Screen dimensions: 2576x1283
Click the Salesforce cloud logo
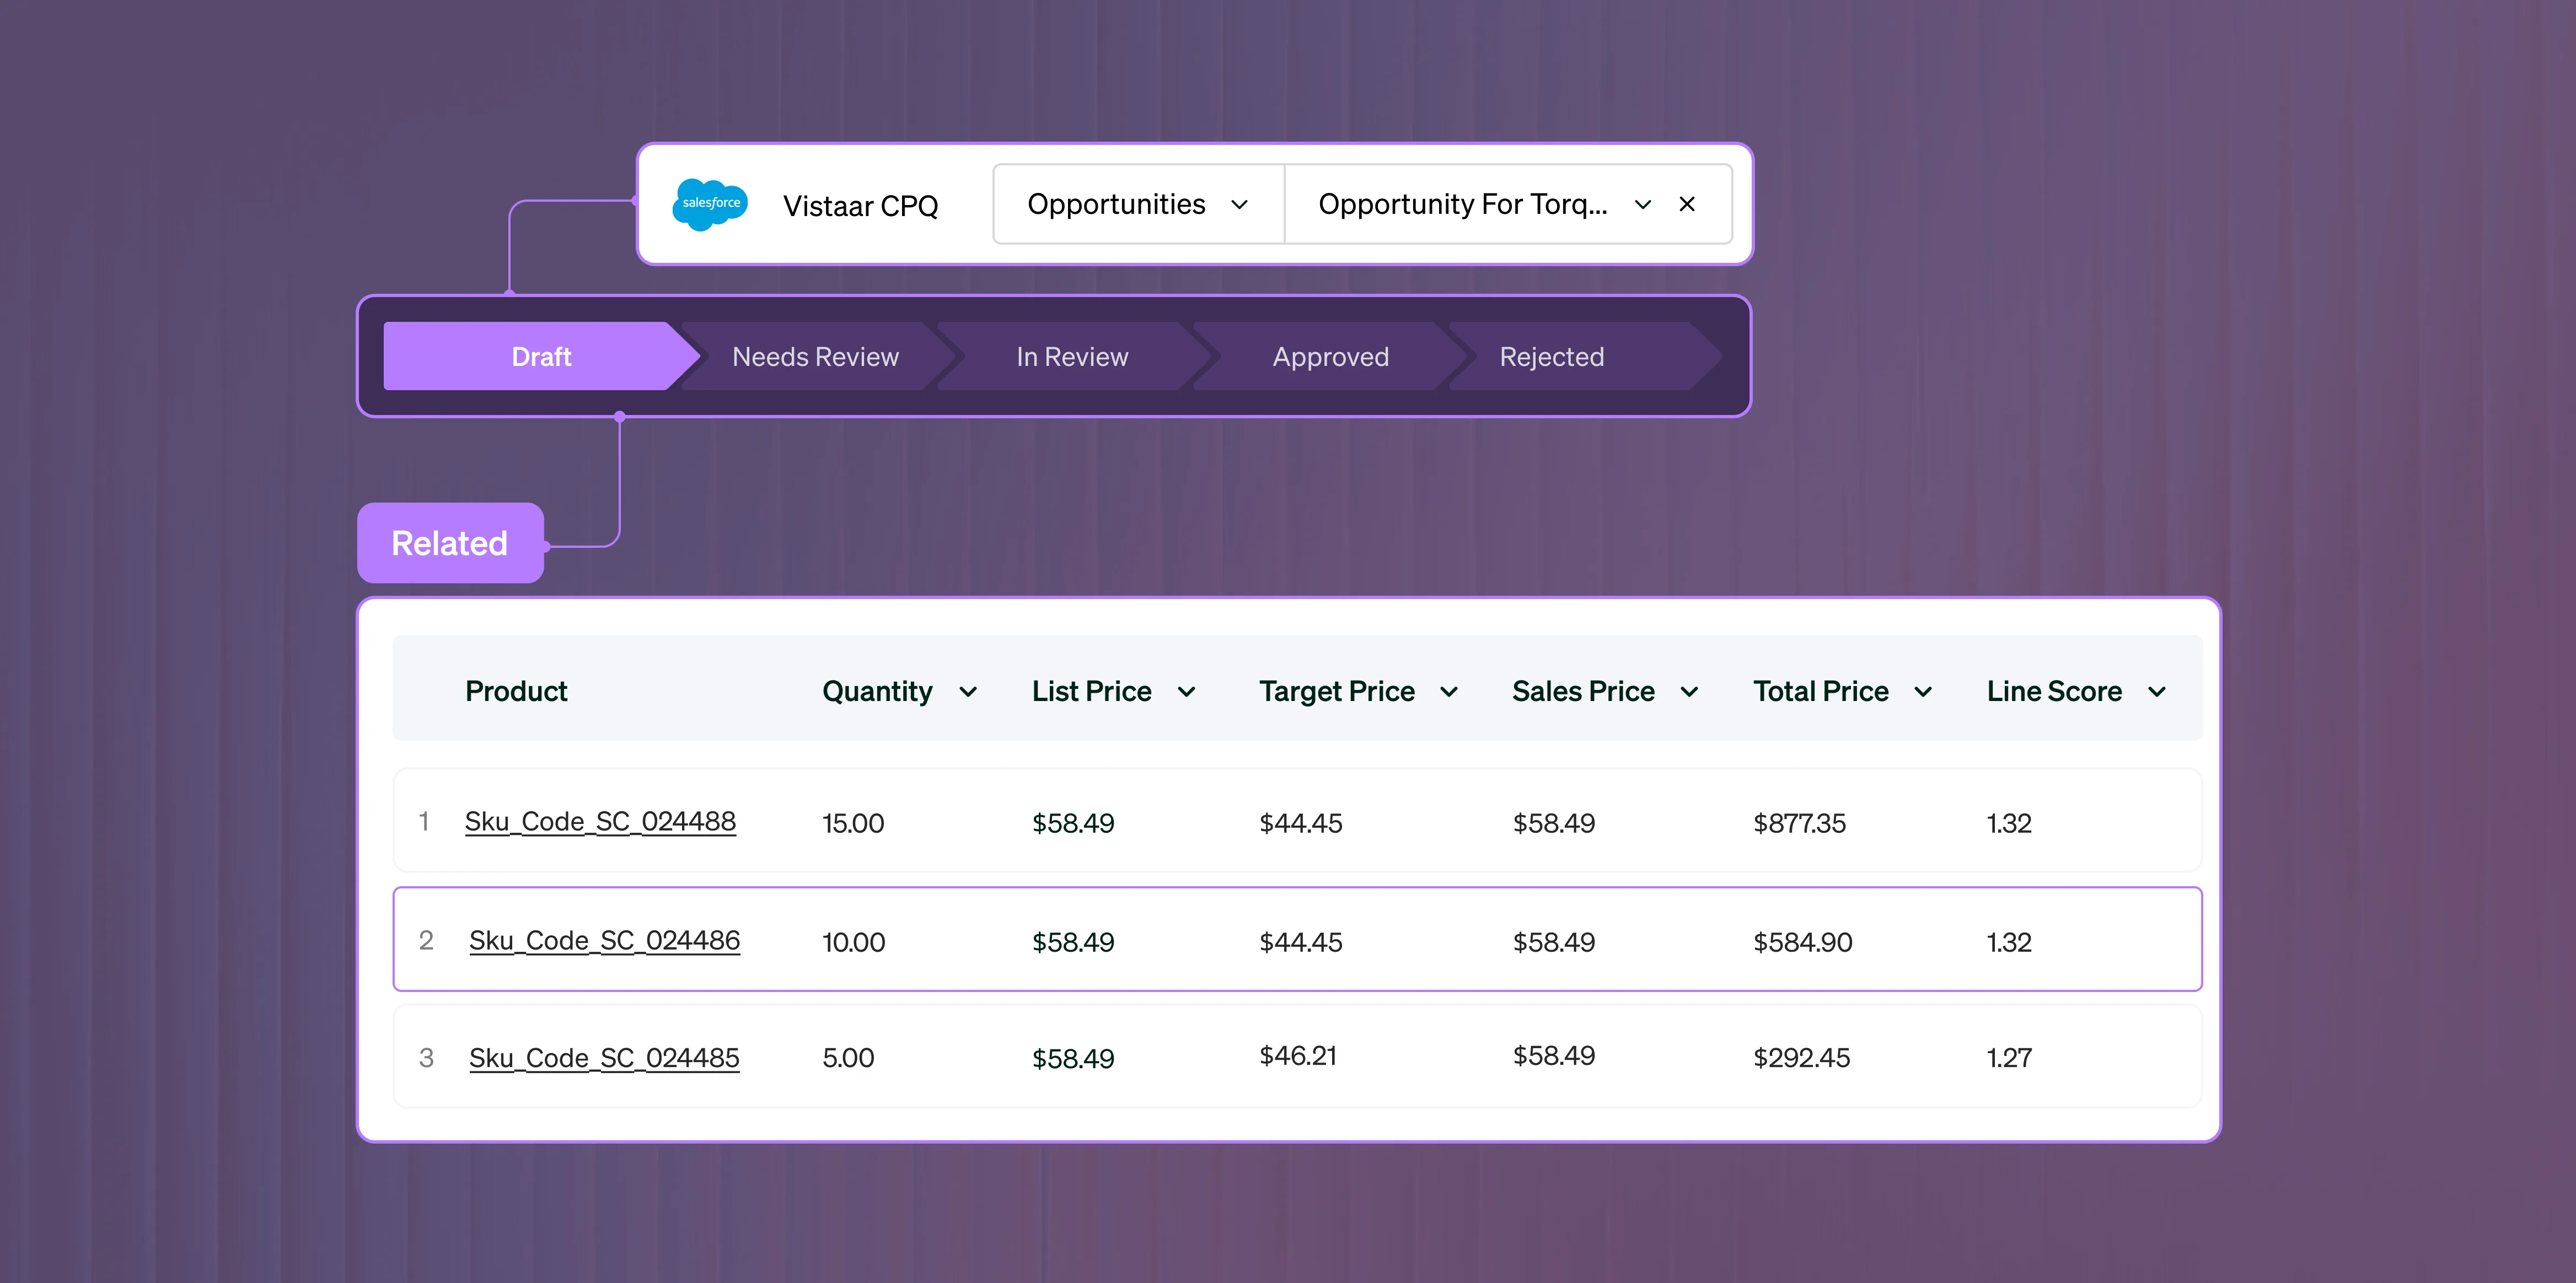(710, 204)
